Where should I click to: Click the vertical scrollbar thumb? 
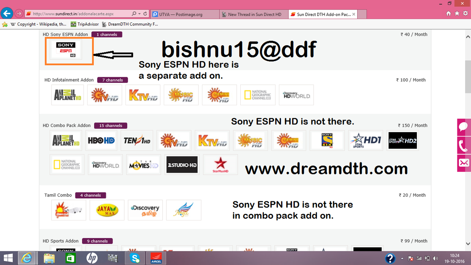pyautogui.click(x=468, y=77)
